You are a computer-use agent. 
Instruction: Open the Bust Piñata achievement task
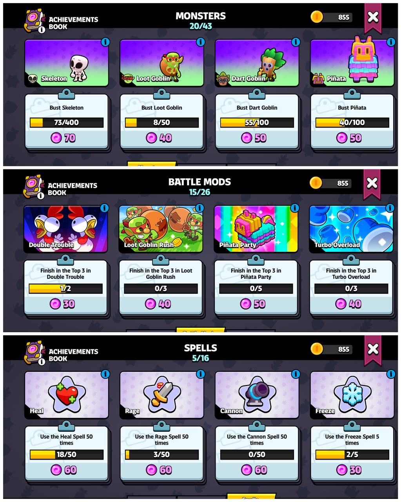pos(352,122)
